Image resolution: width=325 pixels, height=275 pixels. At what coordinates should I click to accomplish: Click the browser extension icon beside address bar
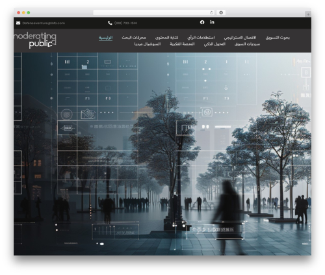tap(221, 13)
